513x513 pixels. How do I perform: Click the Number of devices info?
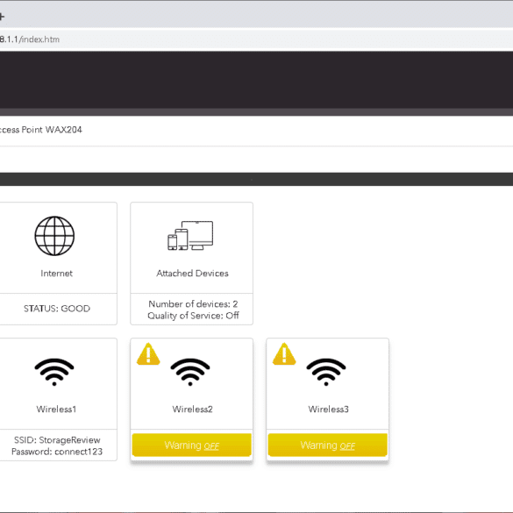(193, 304)
